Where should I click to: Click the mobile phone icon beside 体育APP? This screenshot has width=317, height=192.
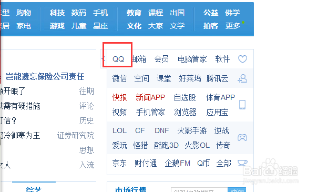click(242, 105)
